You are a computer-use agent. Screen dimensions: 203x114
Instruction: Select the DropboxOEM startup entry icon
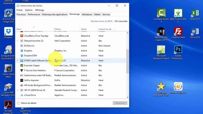pos(22,56)
